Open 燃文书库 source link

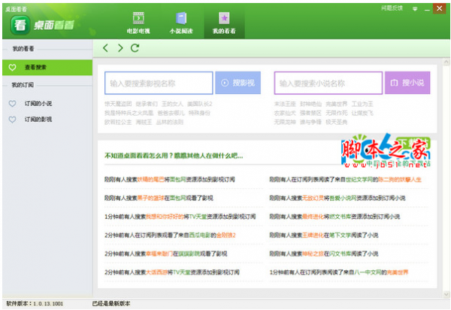[x=340, y=217]
